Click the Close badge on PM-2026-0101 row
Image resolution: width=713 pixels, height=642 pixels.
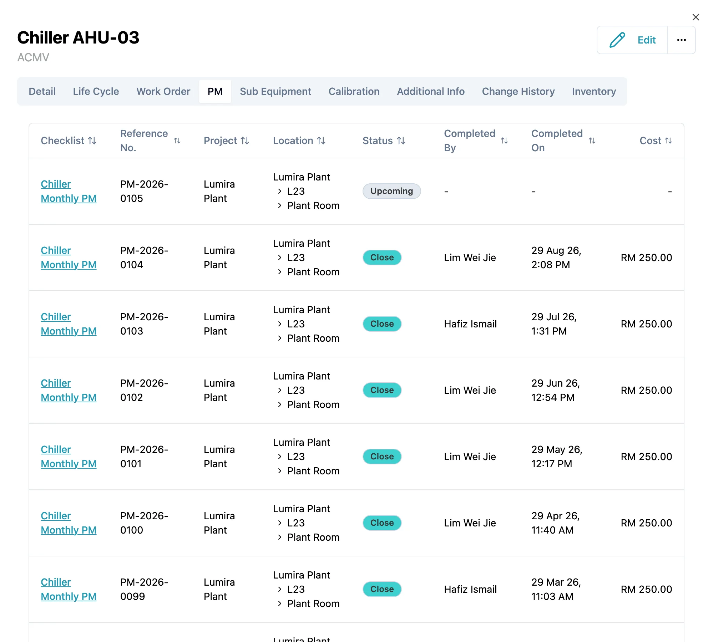pos(382,457)
